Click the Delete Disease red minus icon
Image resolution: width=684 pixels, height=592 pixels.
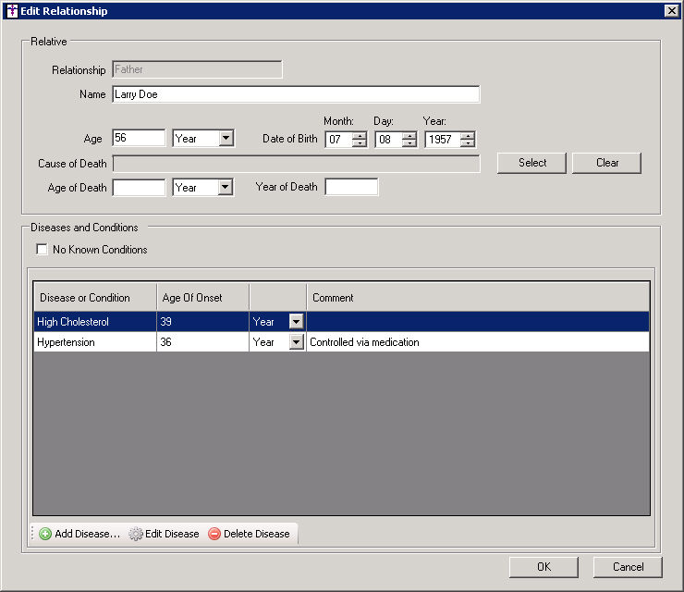pos(214,534)
